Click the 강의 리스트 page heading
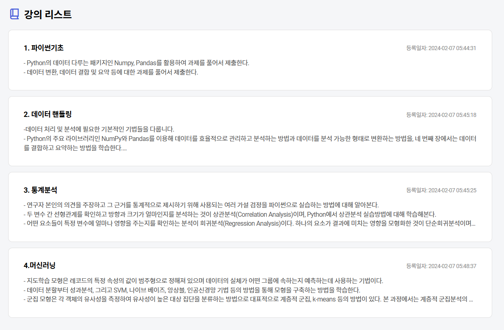 (x=48, y=14)
